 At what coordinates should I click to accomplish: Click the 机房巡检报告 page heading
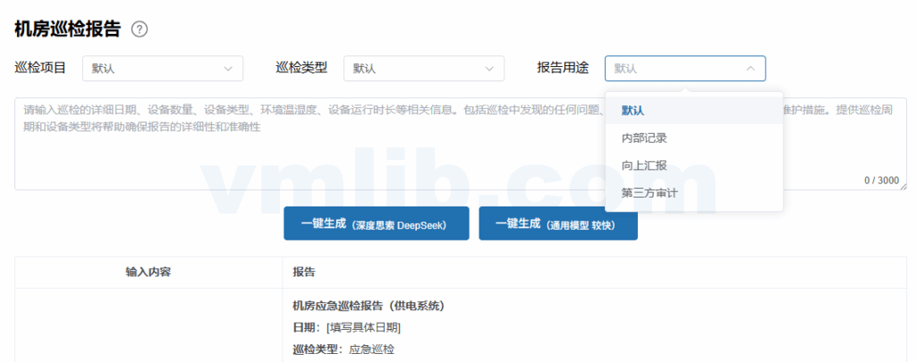67,29
